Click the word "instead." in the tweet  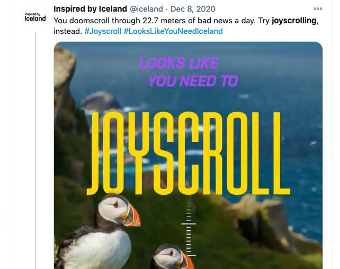[67, 31]
